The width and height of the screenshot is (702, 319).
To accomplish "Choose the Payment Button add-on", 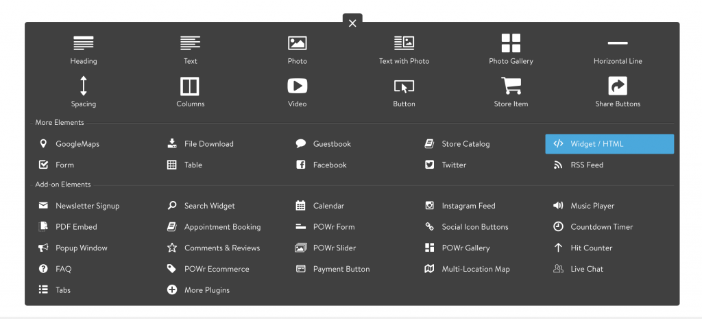I will point(341,269).
